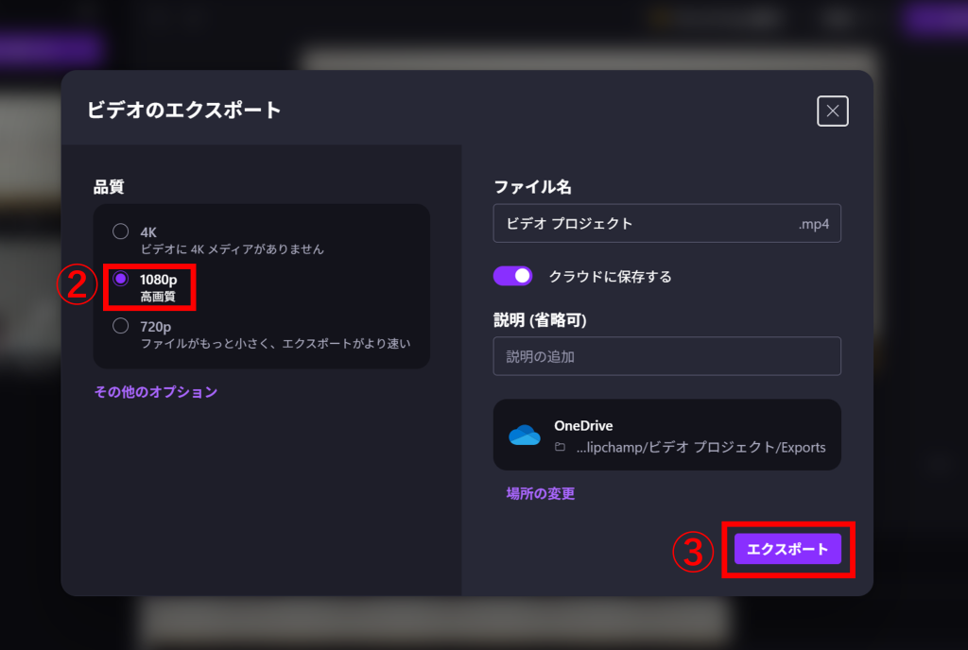Click the 説明 (省略可) heading
968x650 pixels.
click(x=540, y=320)
